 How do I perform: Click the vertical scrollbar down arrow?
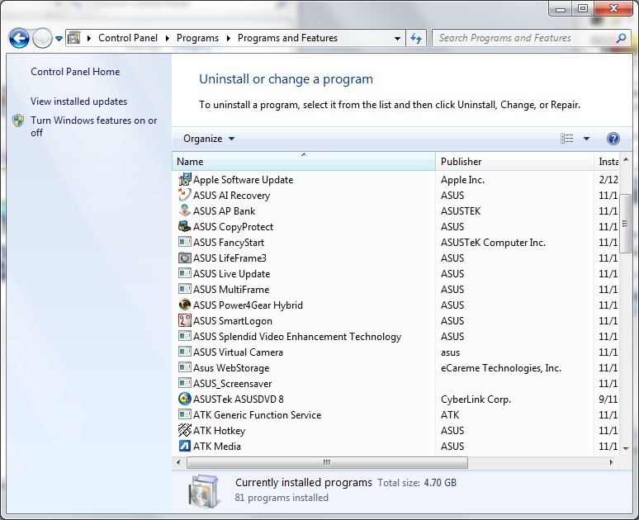click(626, 448)
